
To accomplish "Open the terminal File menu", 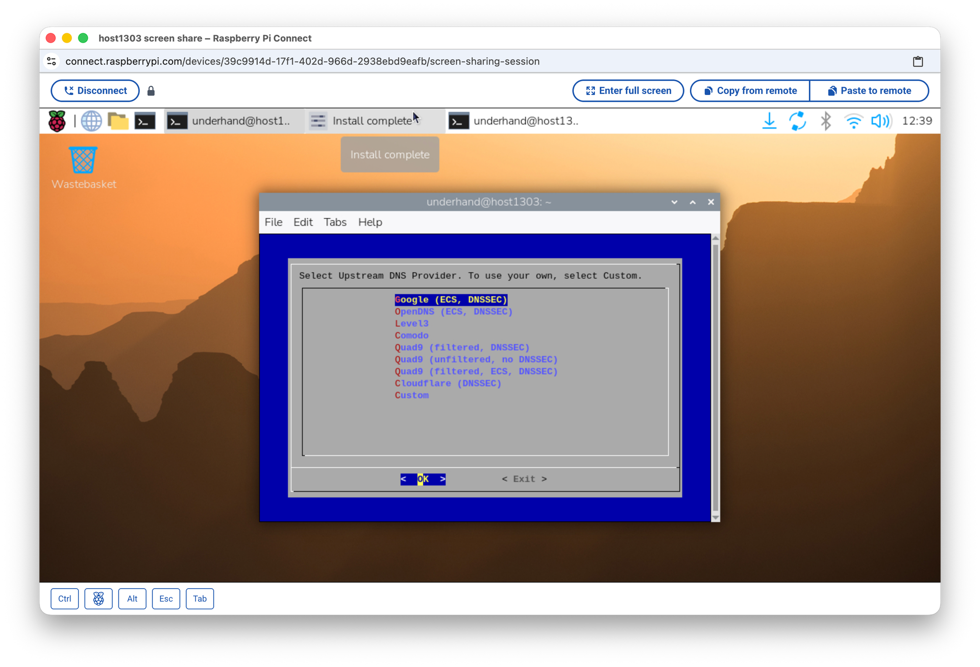I will point(273,222).
